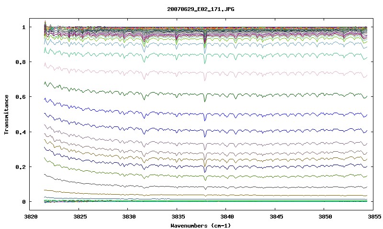Click the x-axis tick label 3840
Image resolution: width=383 pixels, height=229 pixels.
click(x=227, y=217)
